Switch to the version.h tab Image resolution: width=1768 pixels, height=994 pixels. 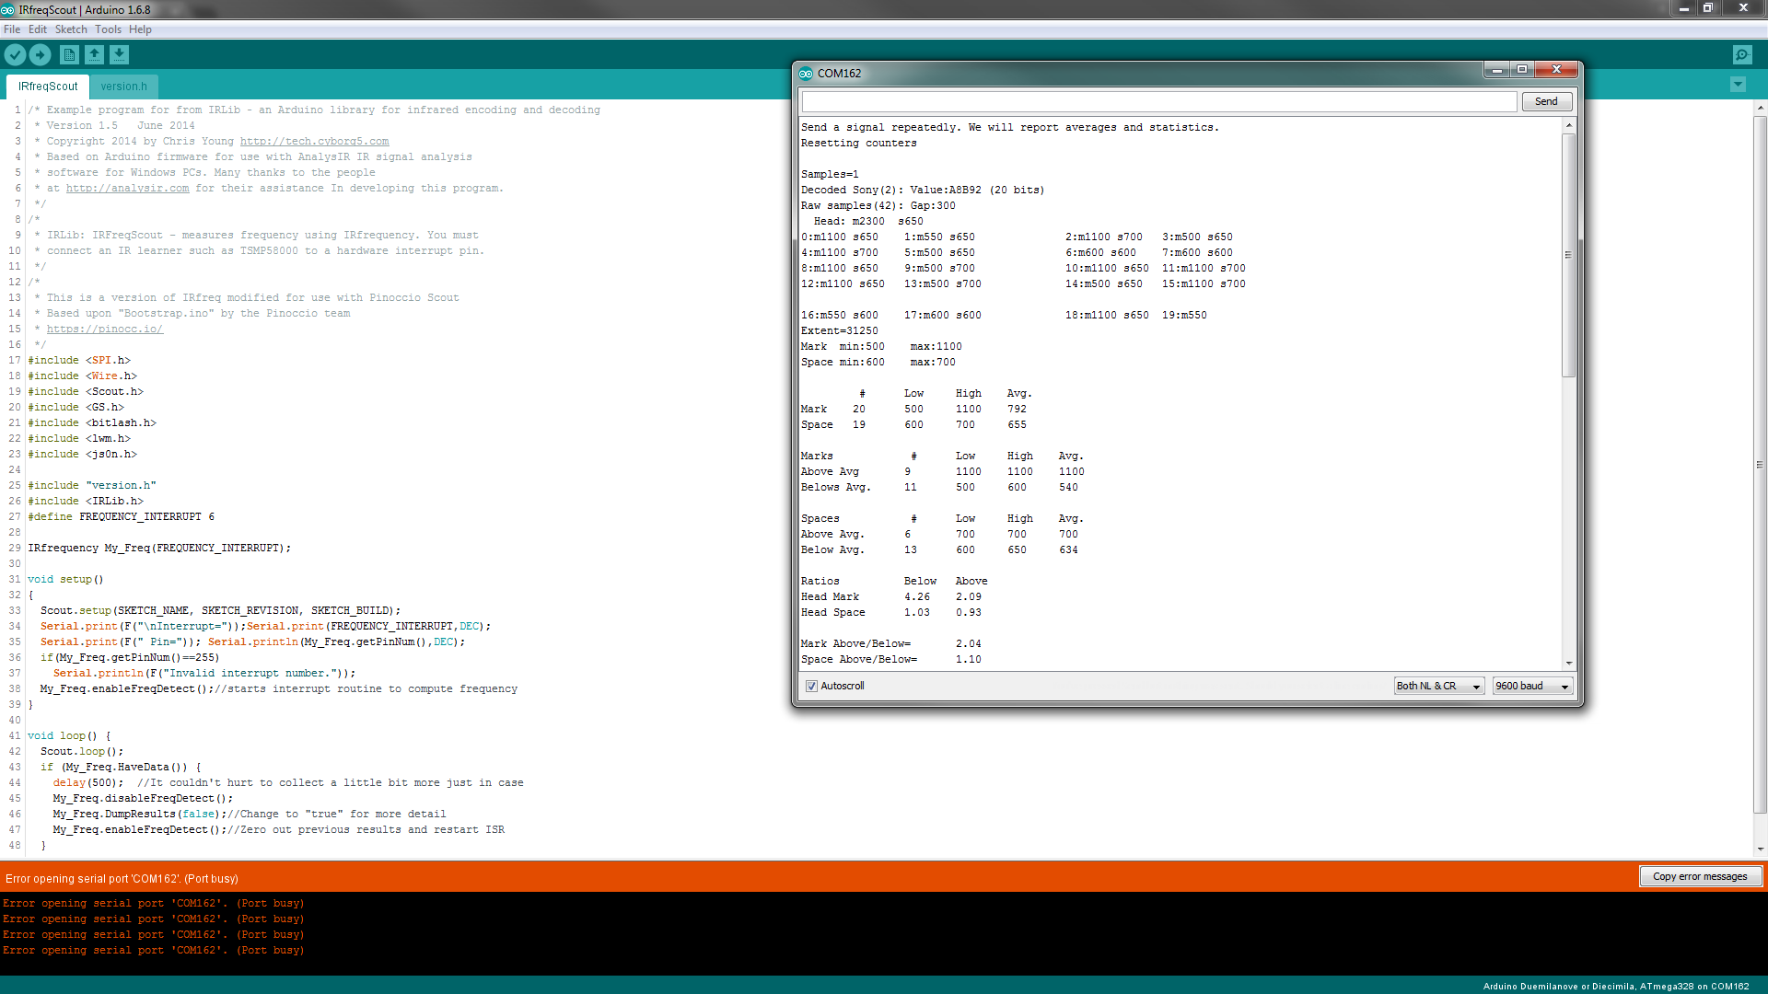(123, 87)
